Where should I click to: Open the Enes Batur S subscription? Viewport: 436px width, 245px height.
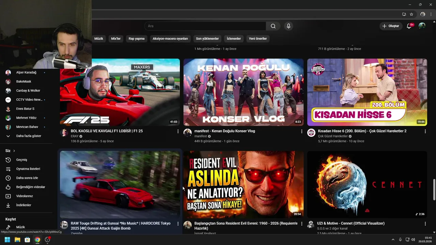tap(27, 109)
